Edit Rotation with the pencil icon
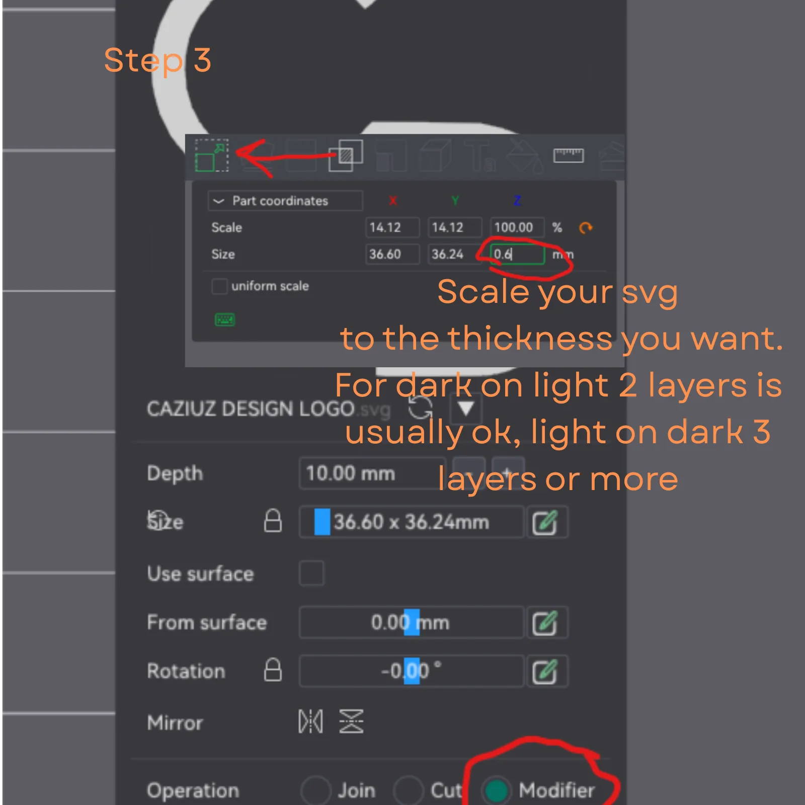Viewport: 805px width, 805px height. (x=545, y=671)
